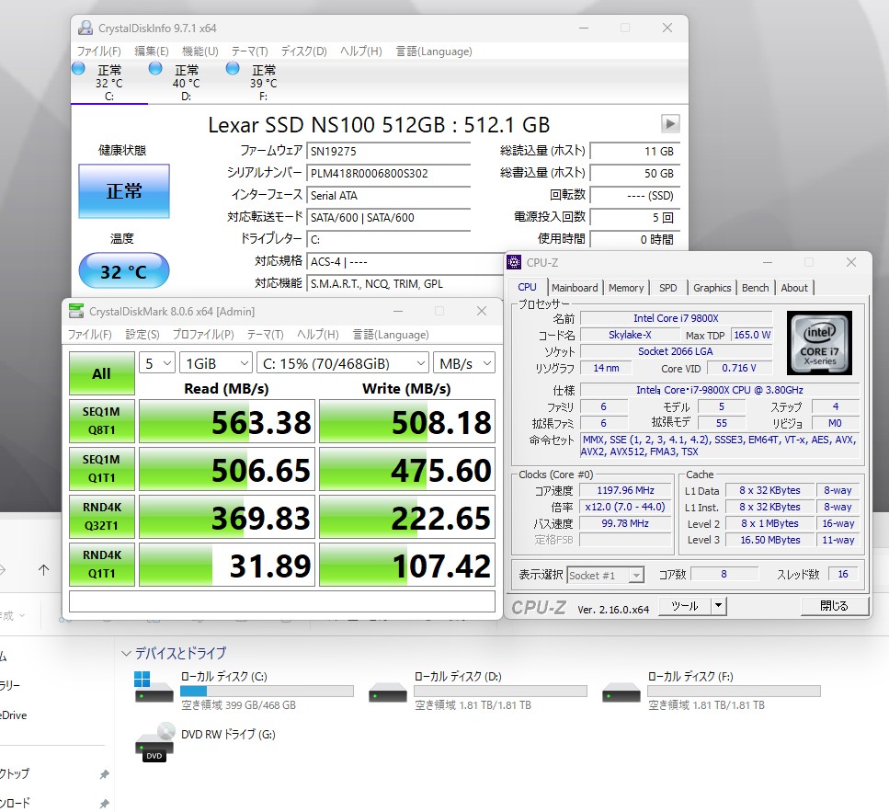Click the C: drive capacity usage bar

267,691
